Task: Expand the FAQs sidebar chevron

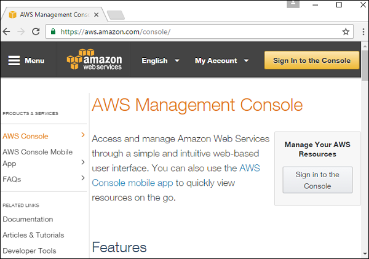Action: 83,178
